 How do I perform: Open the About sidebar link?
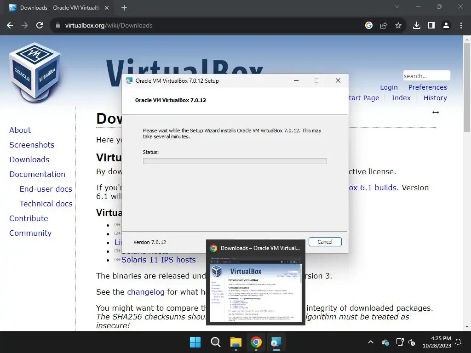point(20,130)
